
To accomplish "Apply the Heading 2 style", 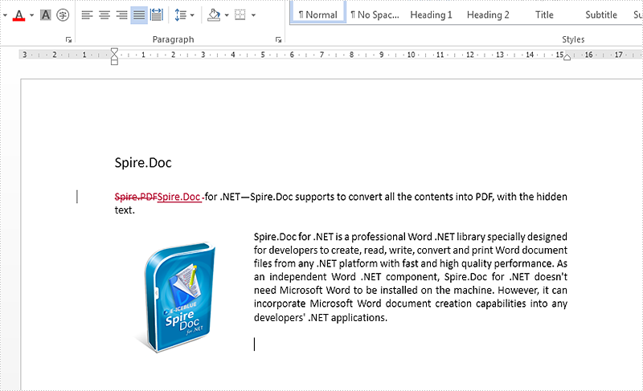I will pos(488,14).
